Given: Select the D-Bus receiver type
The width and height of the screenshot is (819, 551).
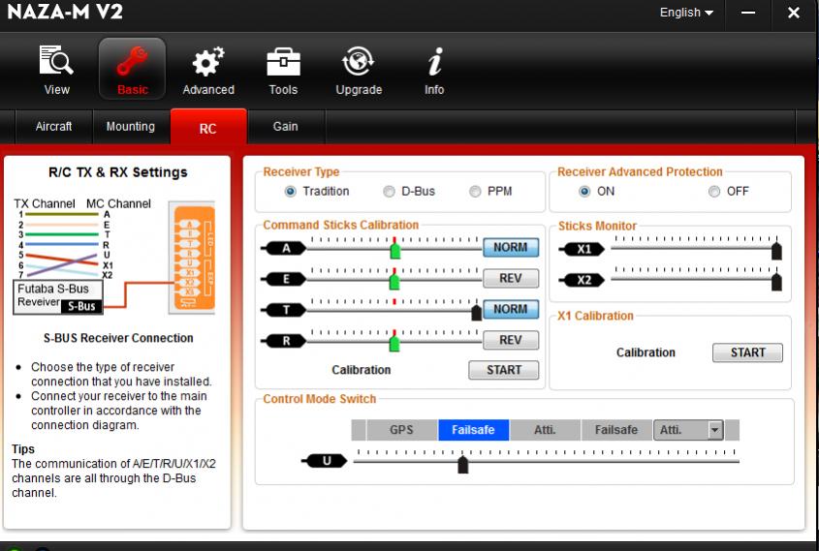Looking at the screenshot, I should click(390, 192).
